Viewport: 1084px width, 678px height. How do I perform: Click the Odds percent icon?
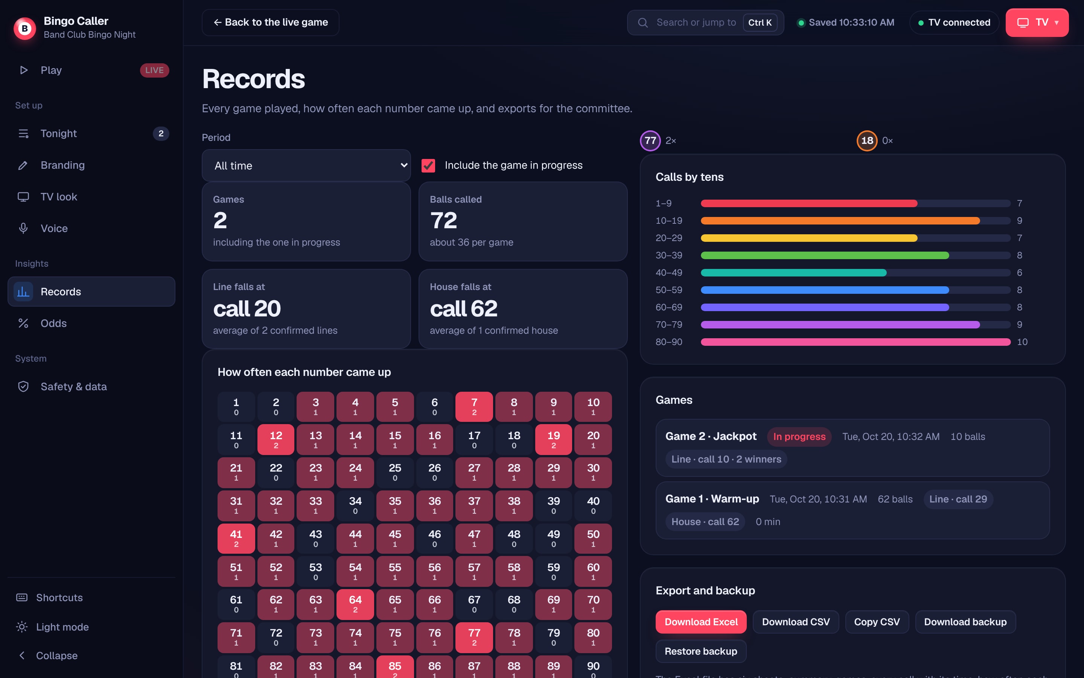tap(23, 323)
